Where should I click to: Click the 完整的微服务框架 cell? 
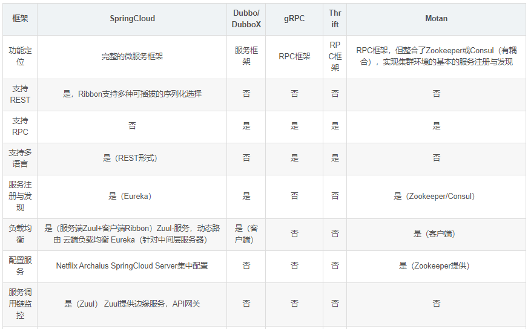click(132, 56)
